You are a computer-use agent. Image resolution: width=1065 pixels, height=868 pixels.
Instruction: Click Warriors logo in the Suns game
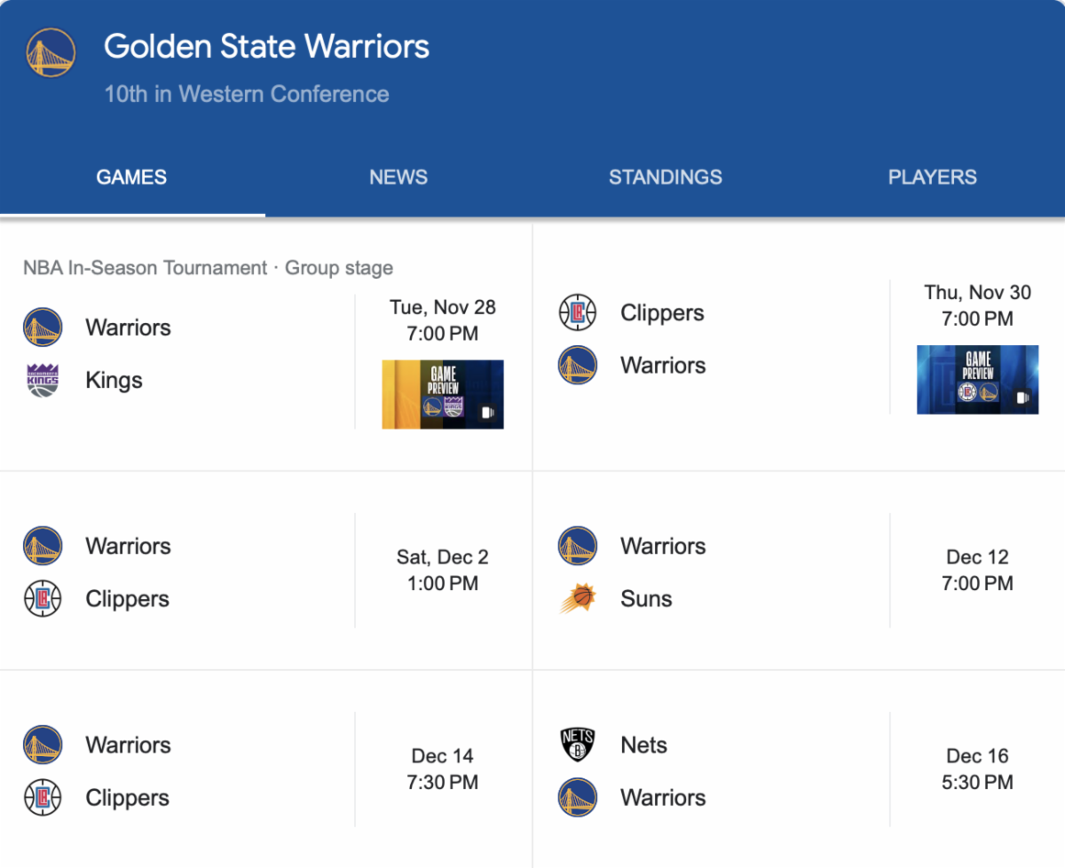point(578,546)
